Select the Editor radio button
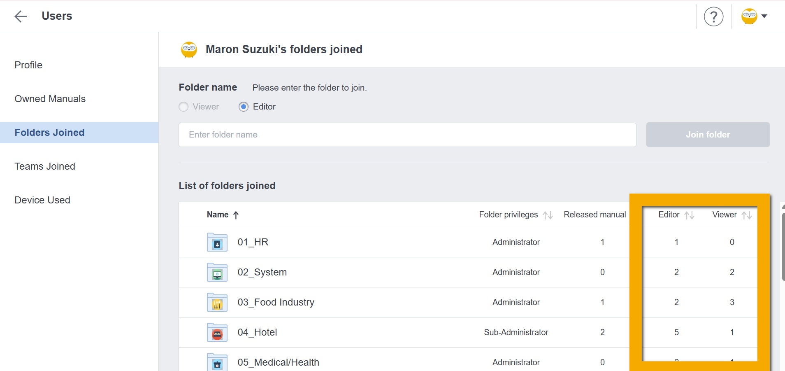The image size is (785, 371). pyautogui.click(x=244, y=107)
